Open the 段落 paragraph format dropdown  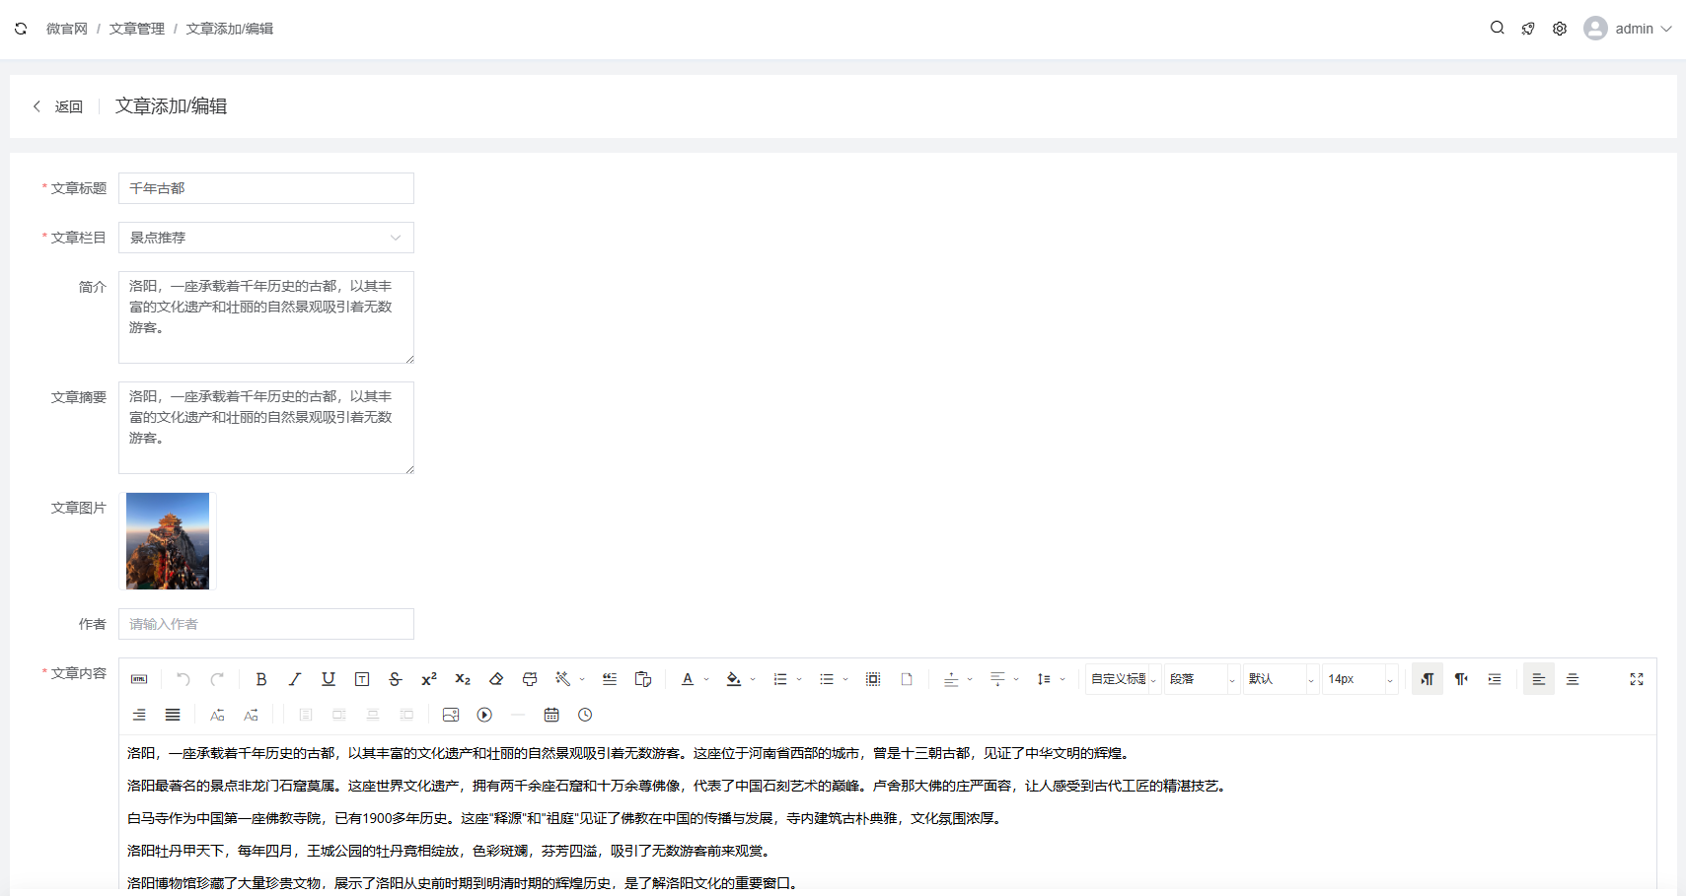pos(1203,679)
